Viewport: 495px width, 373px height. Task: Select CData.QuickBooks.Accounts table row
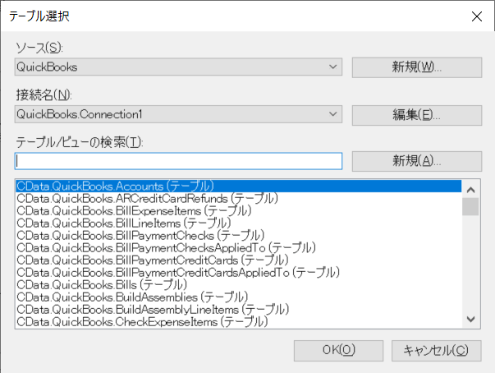[x=239, y=186]
